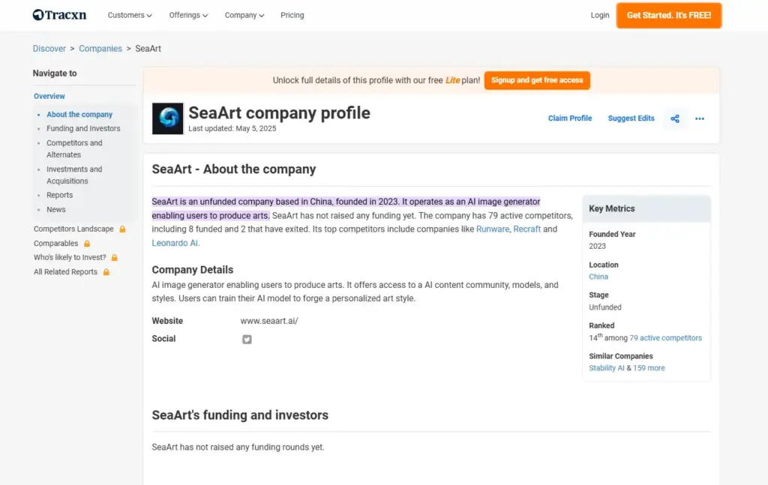Click 159 more similar companies link
Screen dimensions: 768x485
click(649, 369)
